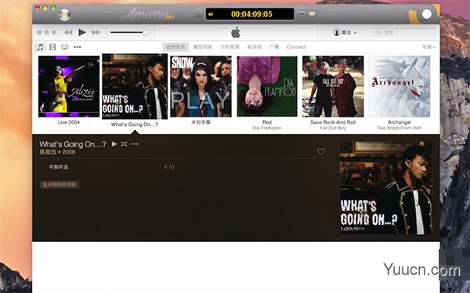Open the 黎志 account dropdown
Screen dimensions: 470x293
(345, 32)
